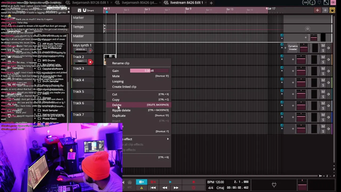341x192 pixels.
Task: Solo Track 2 with its S button
Action: point(323,62)
